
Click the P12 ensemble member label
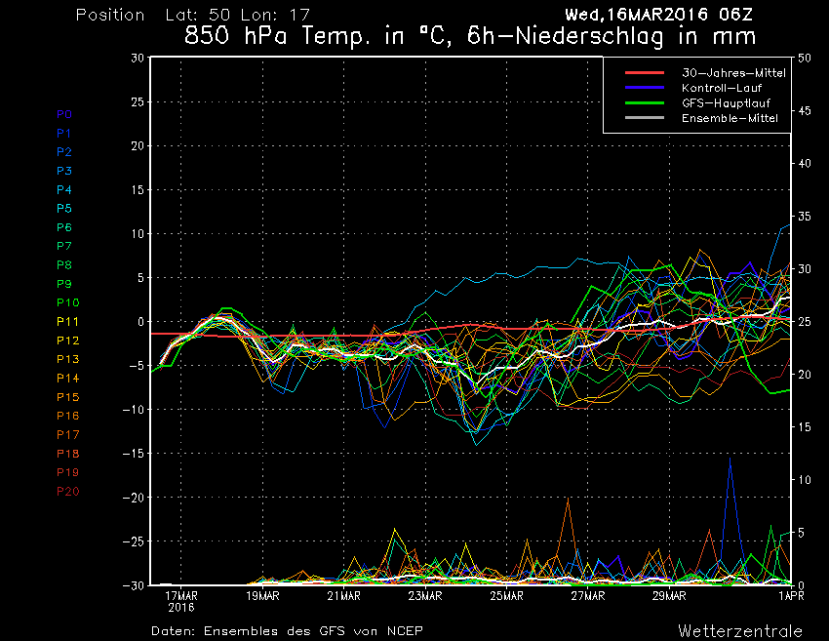click(x=68, y=341)
